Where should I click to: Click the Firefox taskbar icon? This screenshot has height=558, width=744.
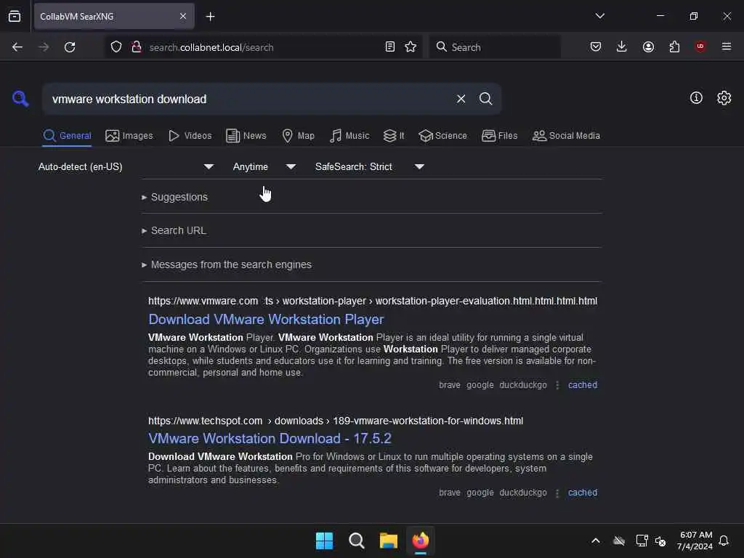point(421,541)
